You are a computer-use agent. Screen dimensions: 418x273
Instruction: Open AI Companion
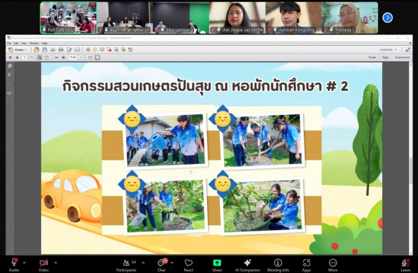coord(247,263)
